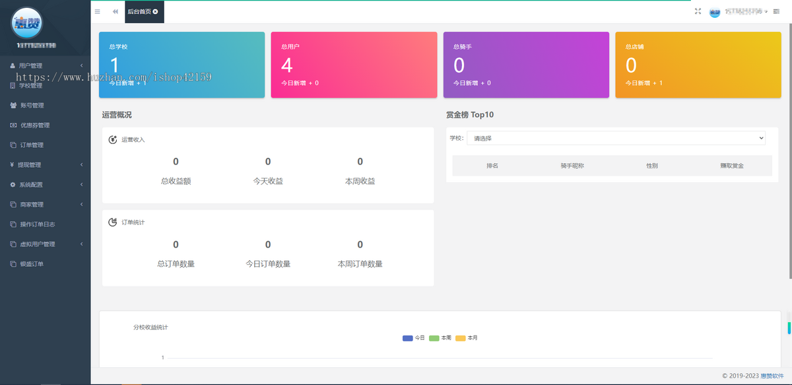This screenshot has width=792, height=385.
Task: Open the 惠赞软件 footer link
Action: pos(772,376)
